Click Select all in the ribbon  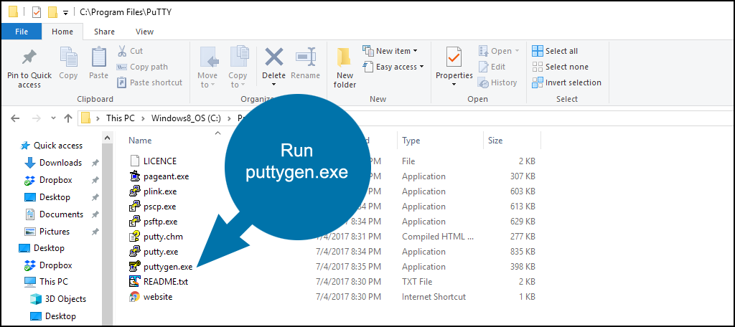pos(555,51)
